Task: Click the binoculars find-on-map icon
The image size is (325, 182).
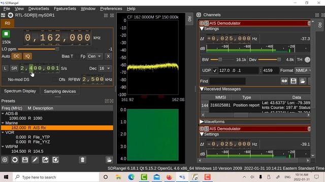Action: [x=284, y=81]
